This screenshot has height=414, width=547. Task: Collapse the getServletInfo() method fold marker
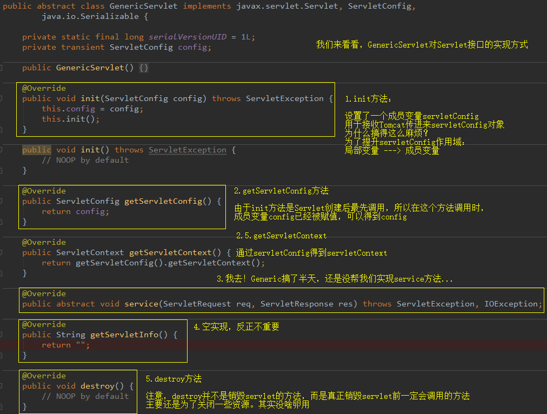pyautogui.click(x=1, y=335)
